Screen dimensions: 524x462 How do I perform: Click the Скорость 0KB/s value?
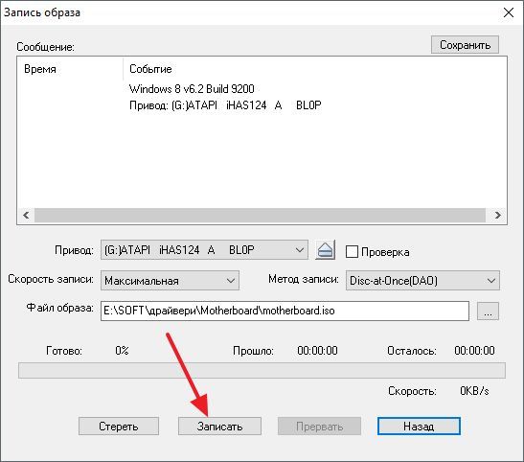[474, 390]
